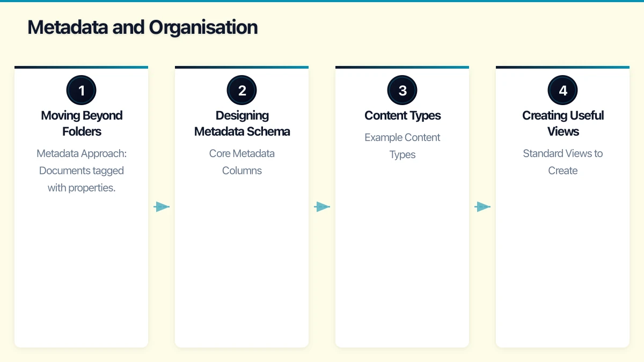
Task: Click empty space in the Moving Beyond Folders card
Action: click(81, 268)
